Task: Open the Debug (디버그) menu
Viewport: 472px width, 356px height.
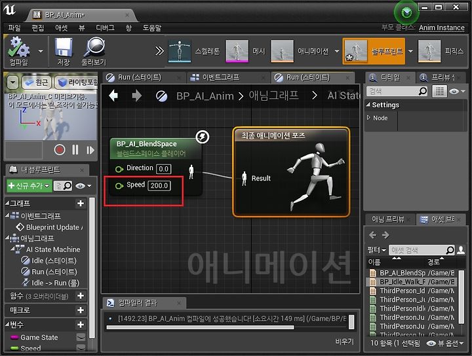Action: coord(105,28)
